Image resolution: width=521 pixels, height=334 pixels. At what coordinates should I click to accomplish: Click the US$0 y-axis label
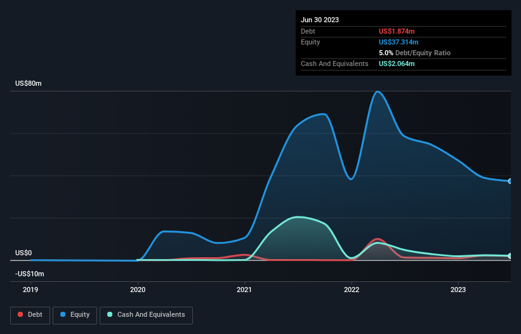point(23,253)
